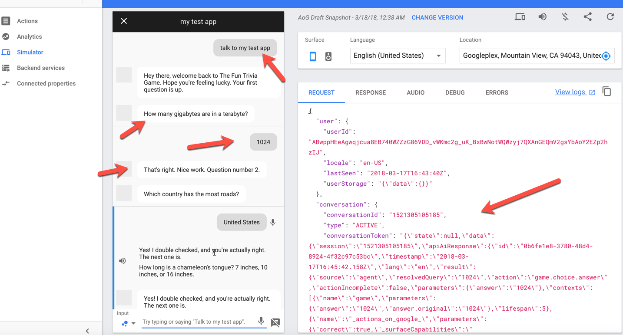Screen dimensions: 623x335
Task: Click the "lastSeen" timestamp value
Action: 406,173
